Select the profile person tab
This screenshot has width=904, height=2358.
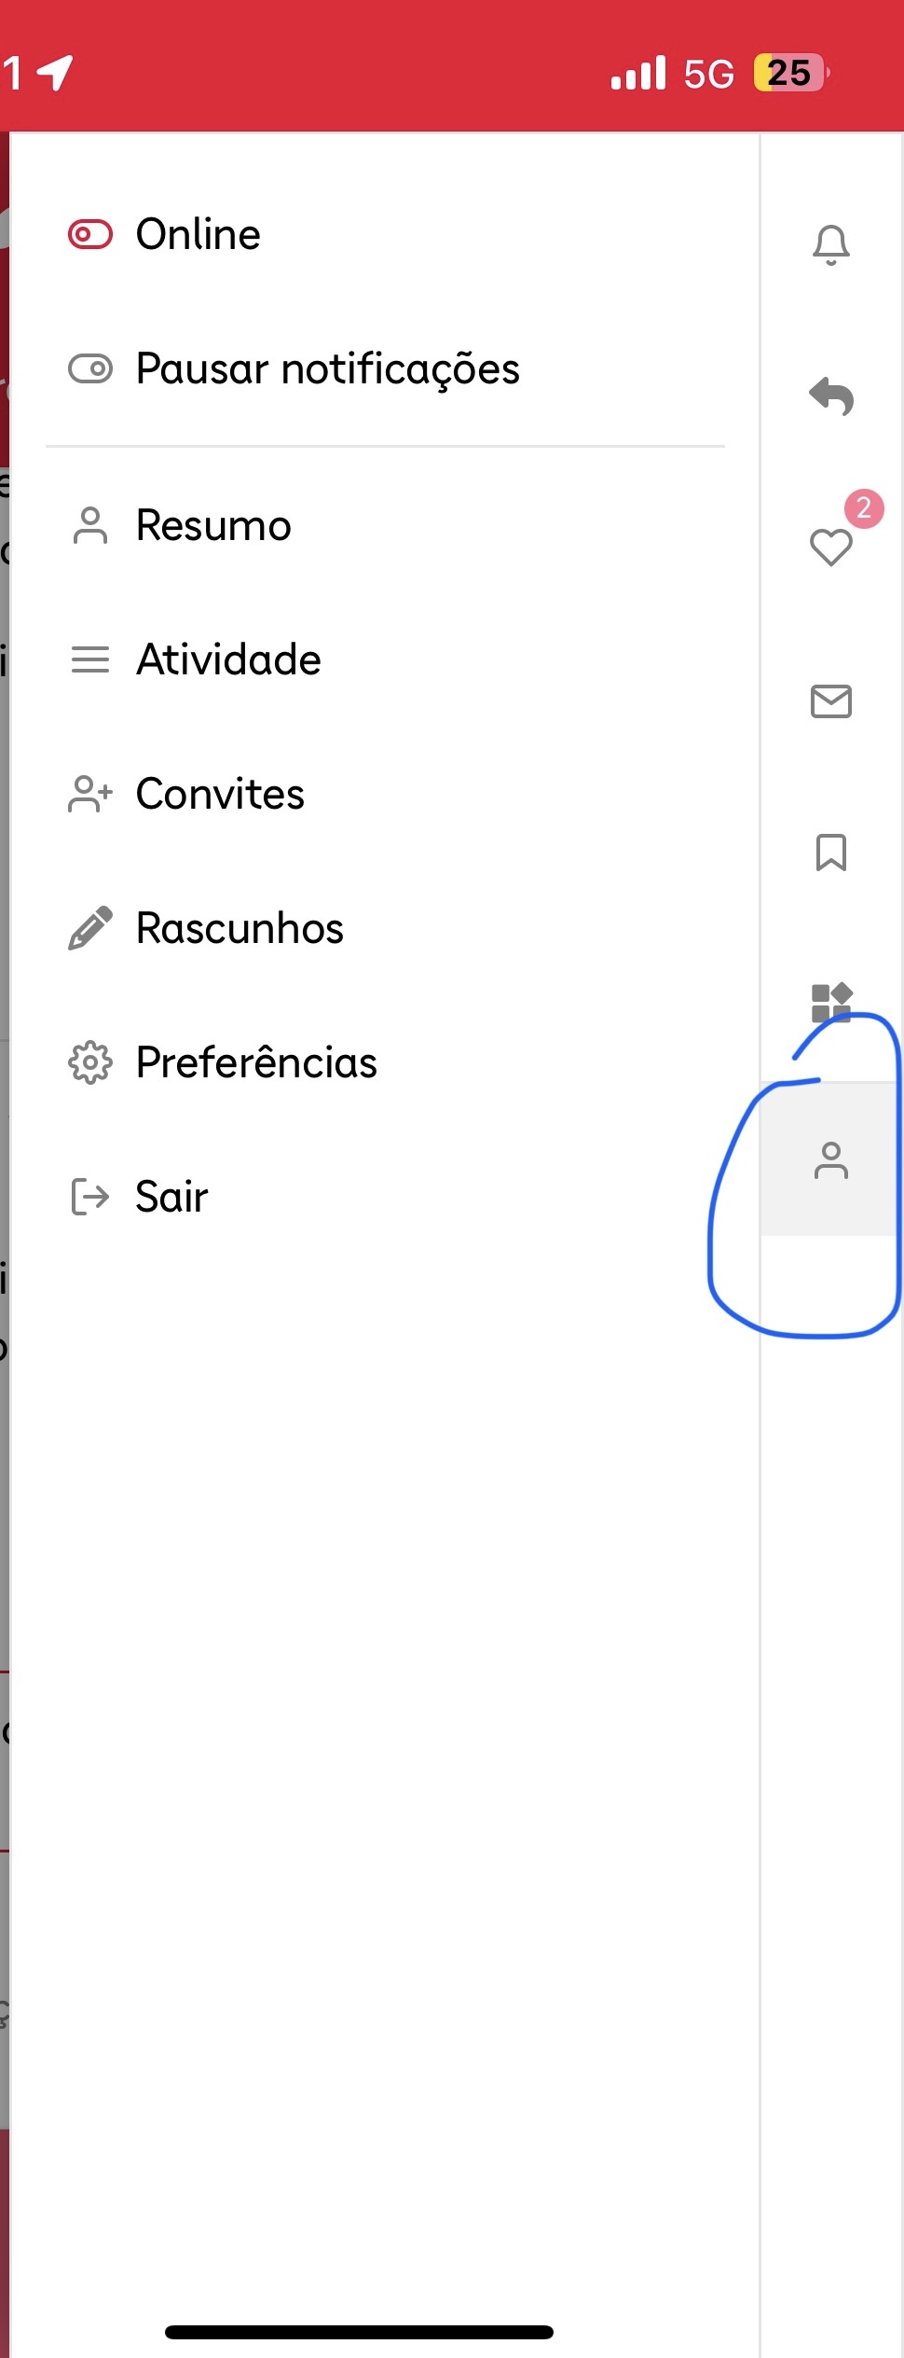(830, 1160)
